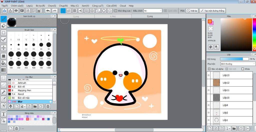Open the add special layer dropdown
The width and height of the screenshot is (256, 132).
[x=229, y=129]
